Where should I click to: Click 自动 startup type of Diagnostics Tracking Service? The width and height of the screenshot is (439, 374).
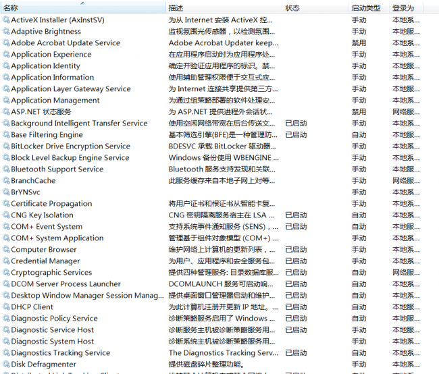click(x=359, y=352)
